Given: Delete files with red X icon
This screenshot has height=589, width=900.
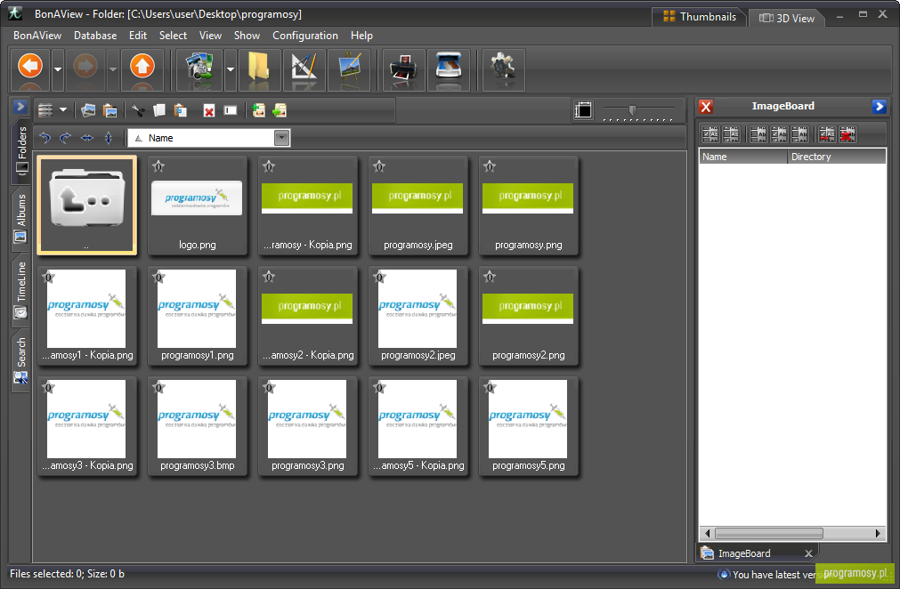Looking at the screenshot, I should 209,110.
